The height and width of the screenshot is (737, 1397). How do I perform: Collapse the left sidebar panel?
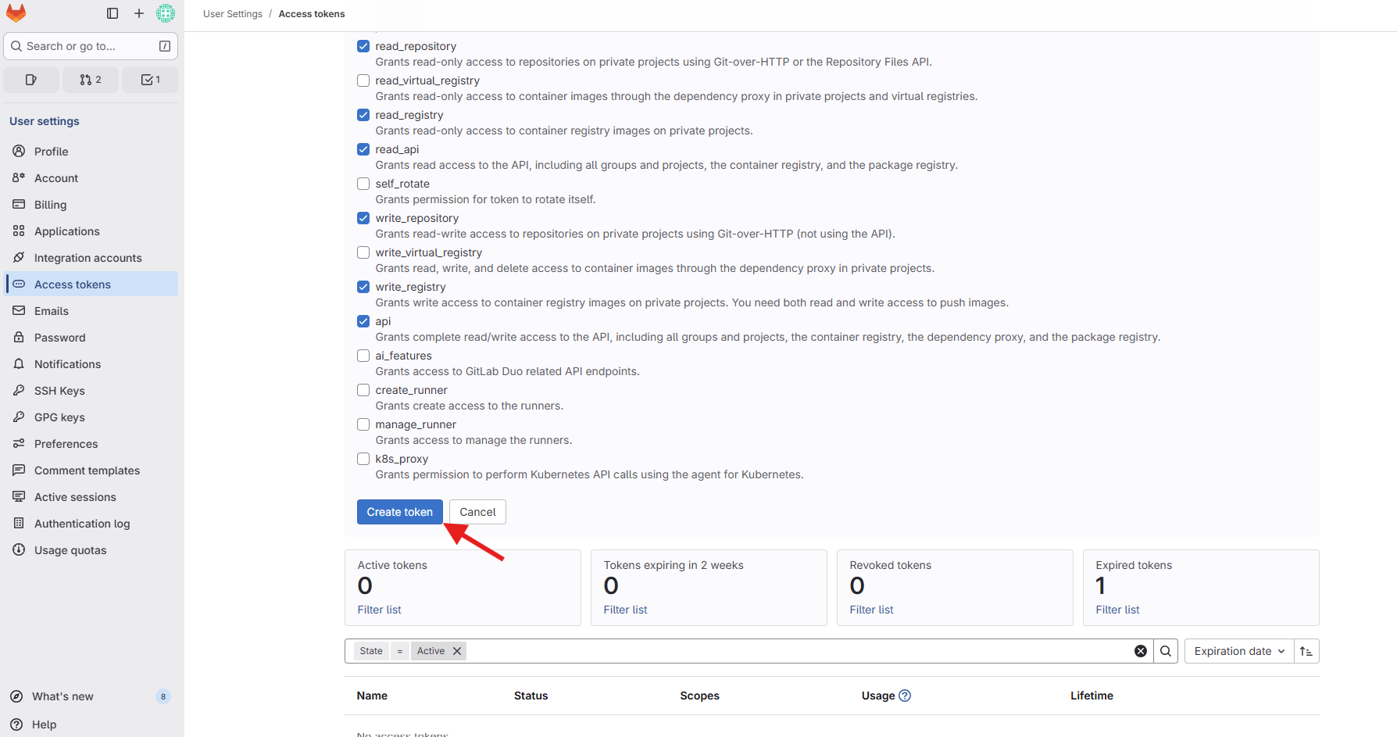pyautogui.click(x=113, y=13)
